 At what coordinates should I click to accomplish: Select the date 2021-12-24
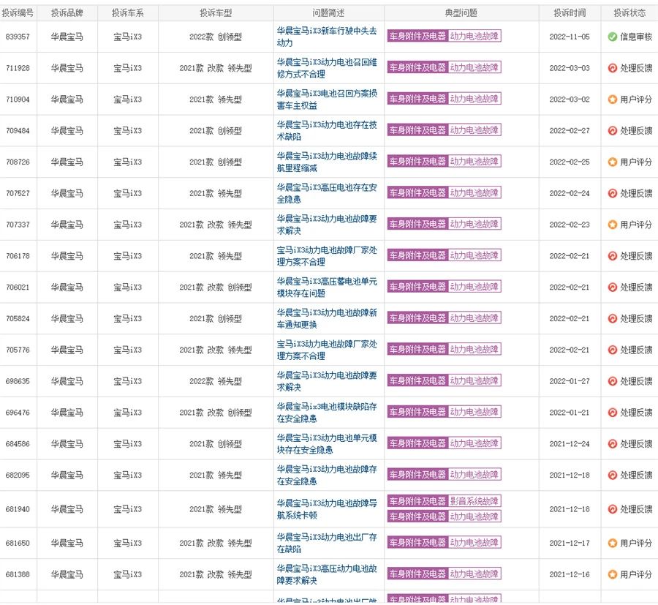pos(570,444)
